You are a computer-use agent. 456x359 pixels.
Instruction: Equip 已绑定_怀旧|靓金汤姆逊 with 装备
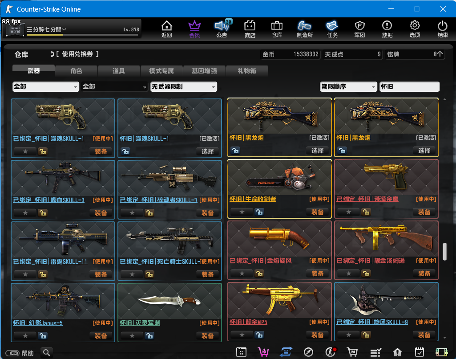(424, 273)
